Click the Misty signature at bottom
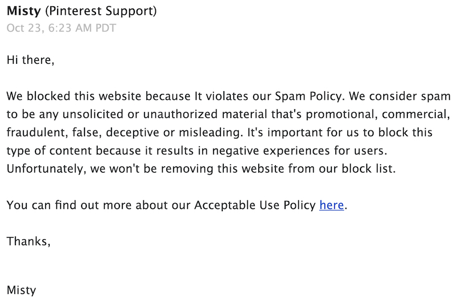457x302 pixels. (21, 290)
